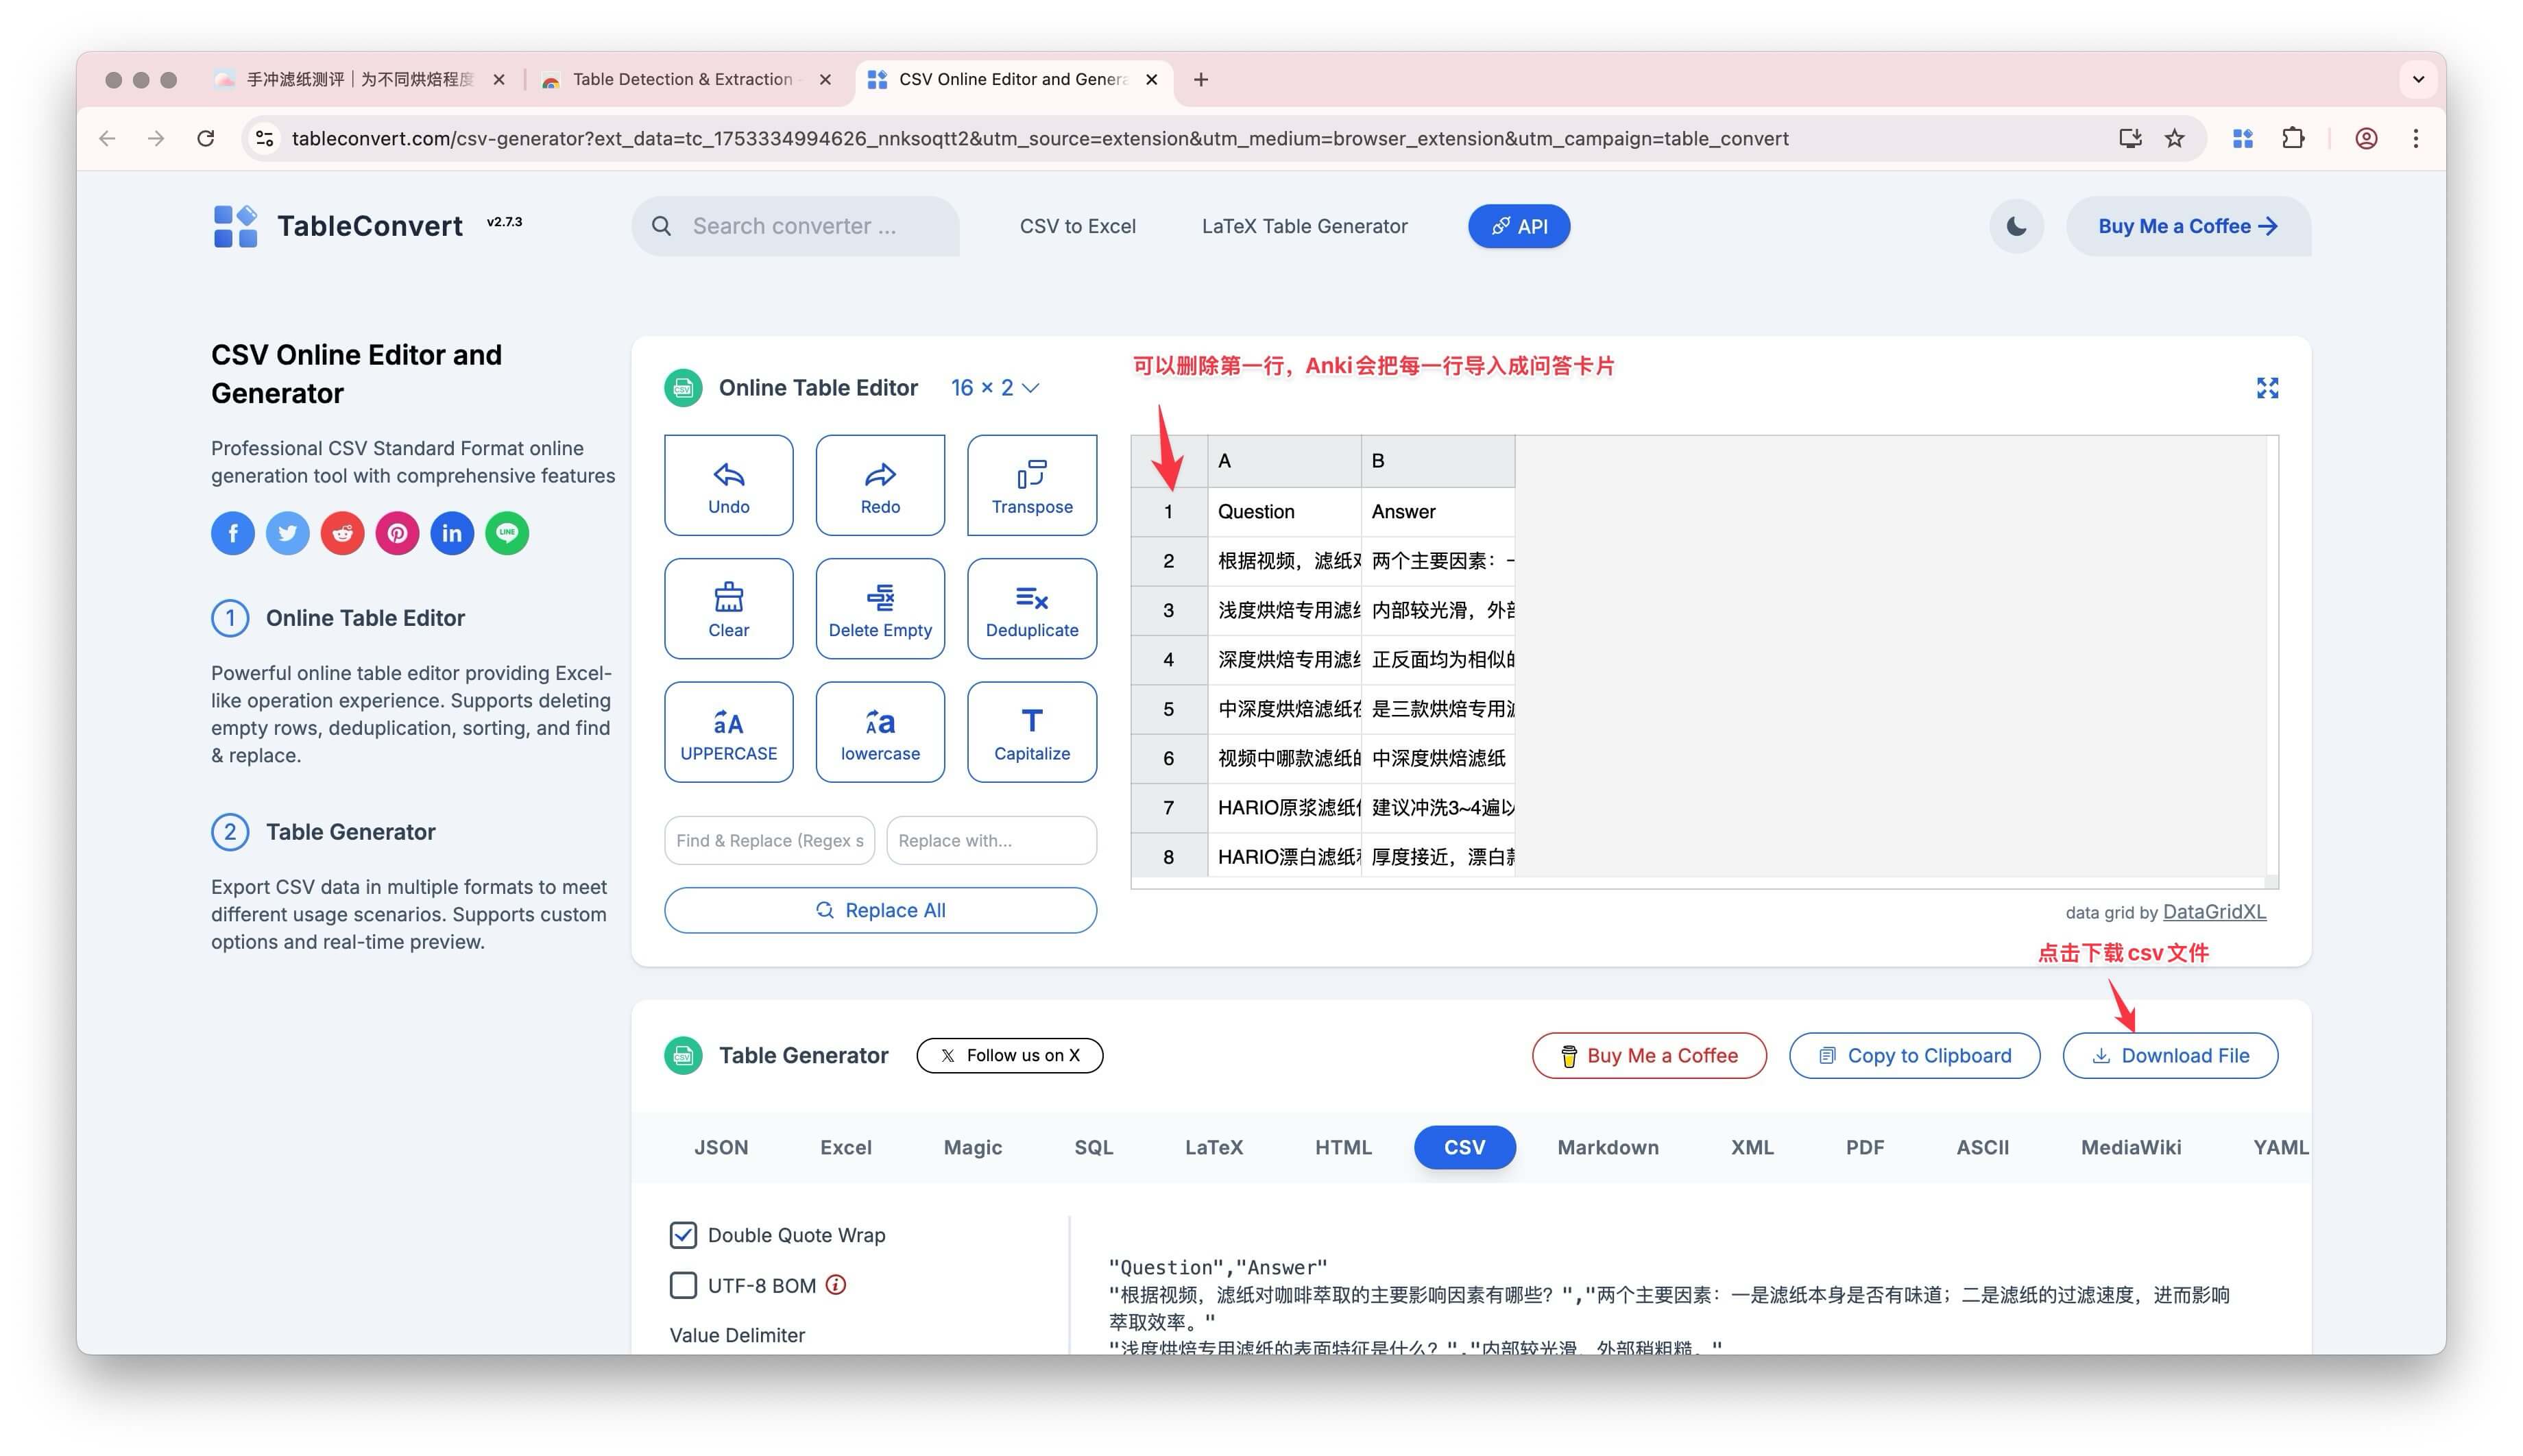Toggle dark mode with the moon icon
This screenshot has width=2523, height=1456.
point(2016,226)
